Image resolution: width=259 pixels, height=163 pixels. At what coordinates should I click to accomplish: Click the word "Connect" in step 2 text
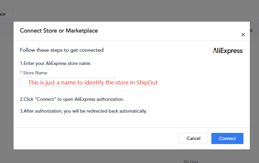[x=44, y=99]
